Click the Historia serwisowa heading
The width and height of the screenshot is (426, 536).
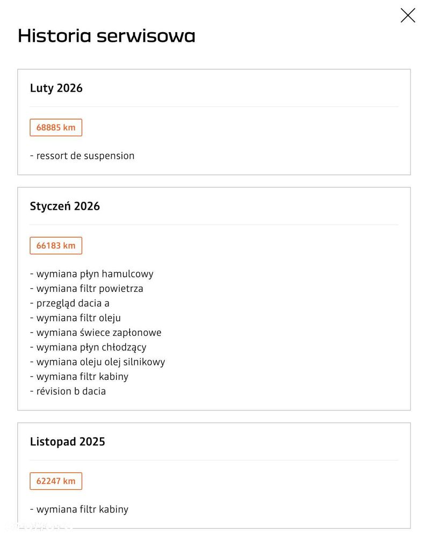point(106,36)
